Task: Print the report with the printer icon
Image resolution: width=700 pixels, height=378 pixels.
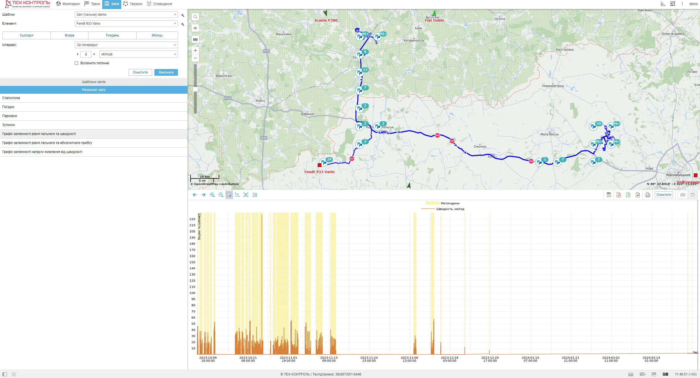Action: coord(648,195)
